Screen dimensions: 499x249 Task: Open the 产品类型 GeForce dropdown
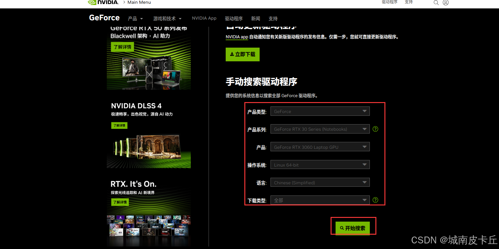point(320,111)
